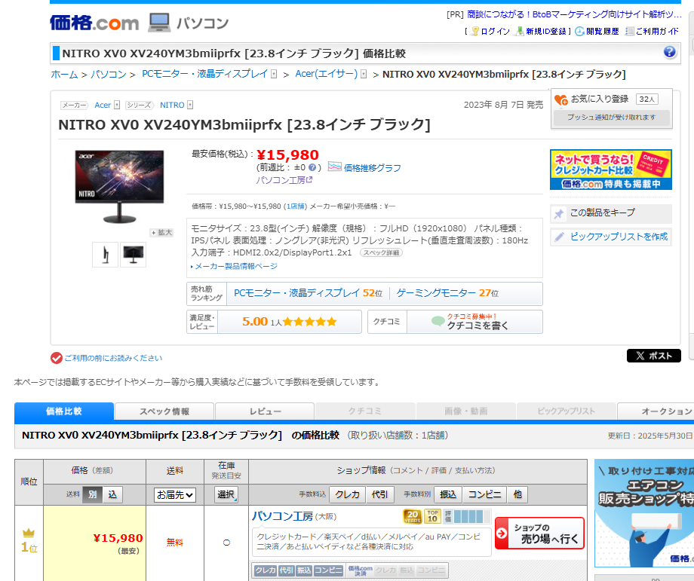
Task: Click the スペック詳細 button
Action: (x=381, y=253)
